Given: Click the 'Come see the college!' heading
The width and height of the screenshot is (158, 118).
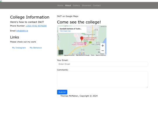Looking at the screenshot, I should coord(79,22).
